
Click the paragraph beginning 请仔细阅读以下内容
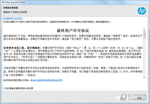point(73,37)
